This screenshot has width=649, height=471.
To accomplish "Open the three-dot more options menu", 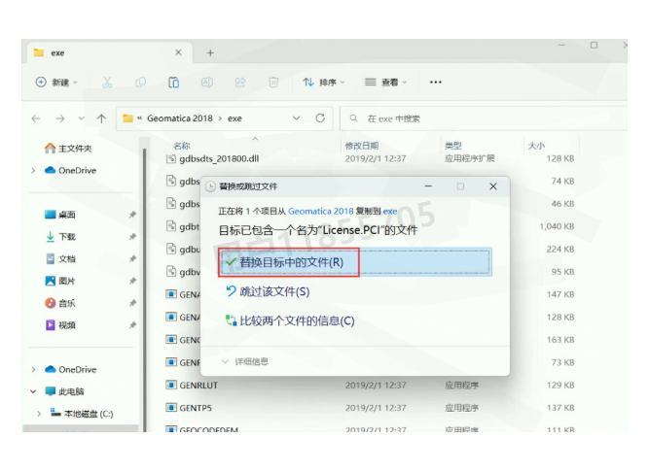I will [x=436, y=83].
